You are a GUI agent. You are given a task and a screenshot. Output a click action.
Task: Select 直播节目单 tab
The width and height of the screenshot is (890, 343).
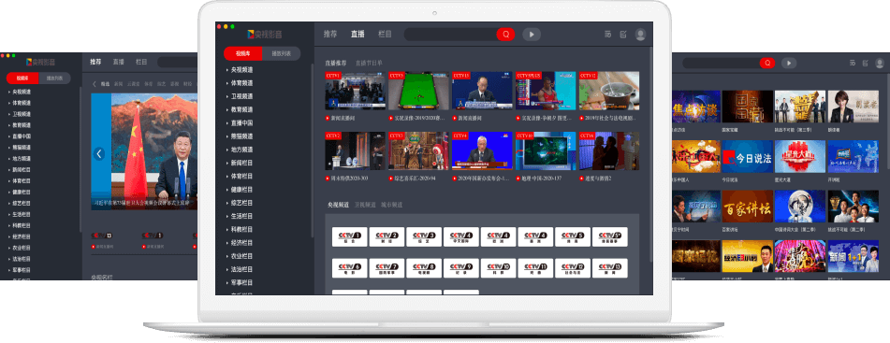click(369, 63)
